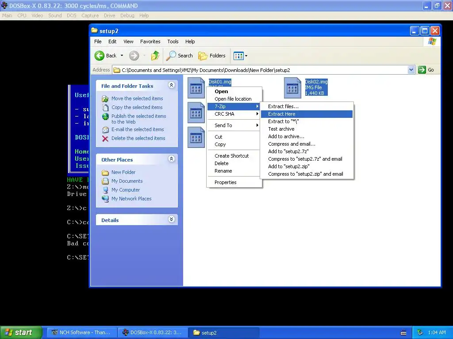Open the address bar dropdown arrow
This screenshot has width=453, height=339.
click(x=411, y=70)
